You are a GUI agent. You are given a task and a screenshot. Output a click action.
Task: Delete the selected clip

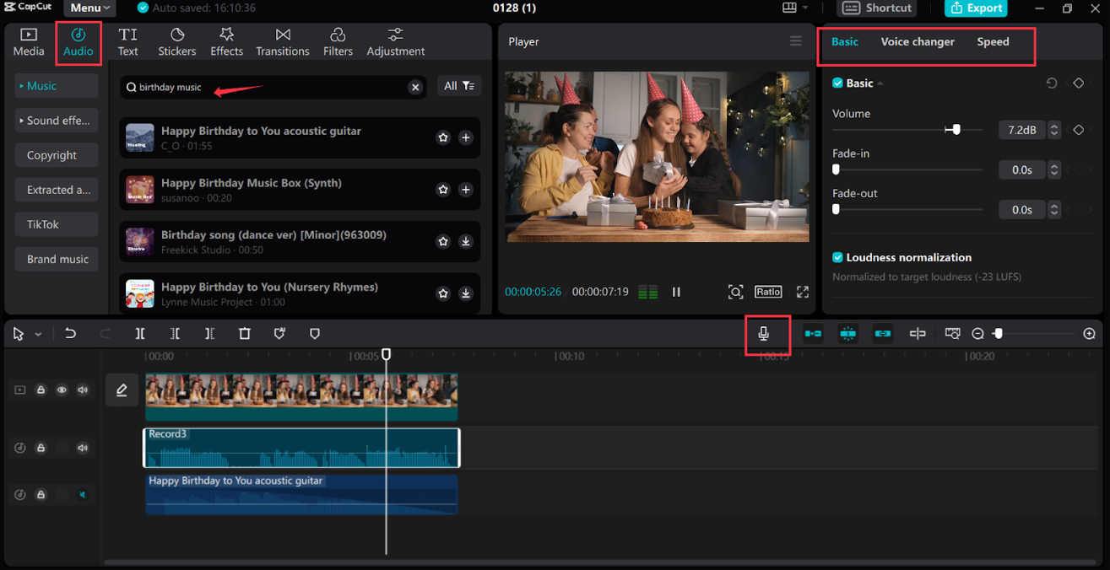coord(245,334)
